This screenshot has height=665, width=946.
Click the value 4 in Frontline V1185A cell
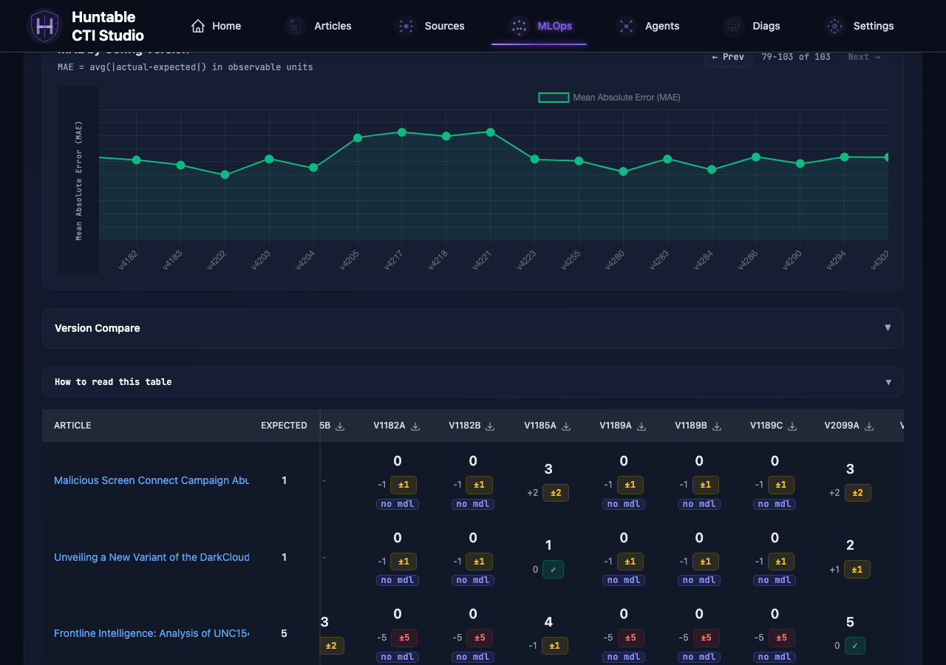pos(548,622)
